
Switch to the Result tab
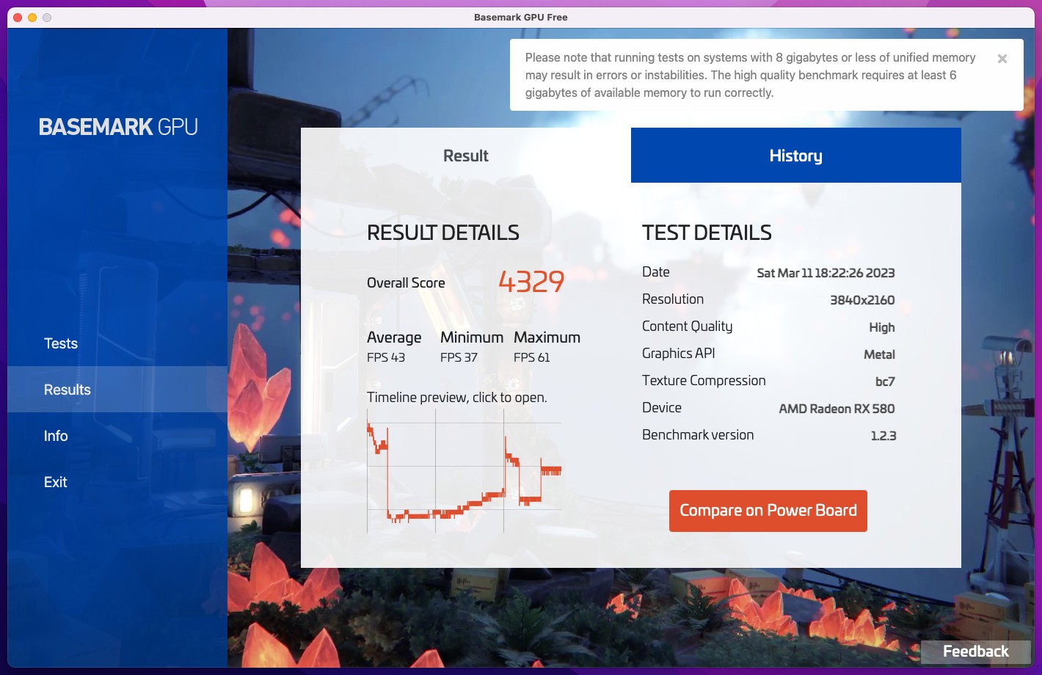tap(466, 156)
